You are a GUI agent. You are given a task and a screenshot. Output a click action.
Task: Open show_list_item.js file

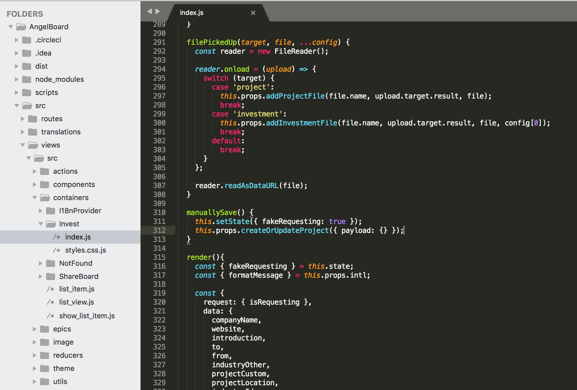click(87, 316)
